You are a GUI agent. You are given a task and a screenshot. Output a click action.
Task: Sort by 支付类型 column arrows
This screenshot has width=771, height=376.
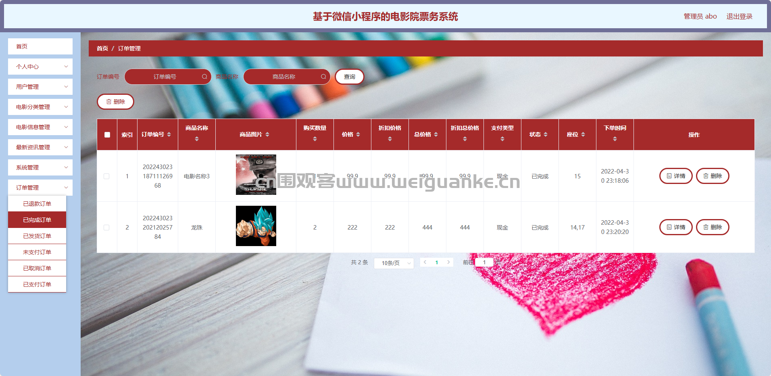502,139
